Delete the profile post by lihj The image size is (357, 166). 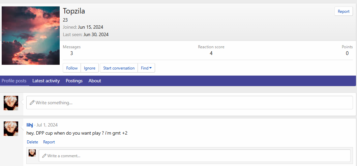pos(32,142)
